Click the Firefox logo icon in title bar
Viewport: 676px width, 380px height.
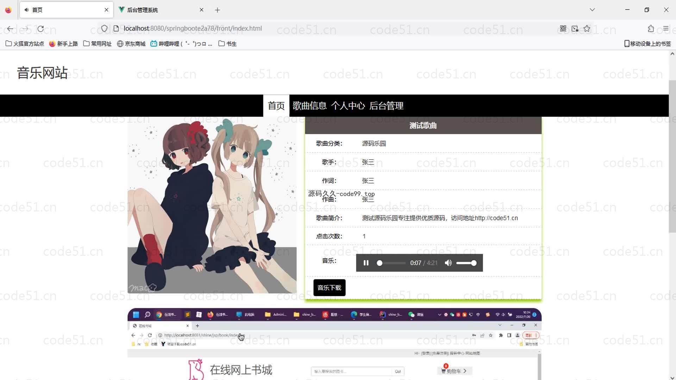pos(8,10)
